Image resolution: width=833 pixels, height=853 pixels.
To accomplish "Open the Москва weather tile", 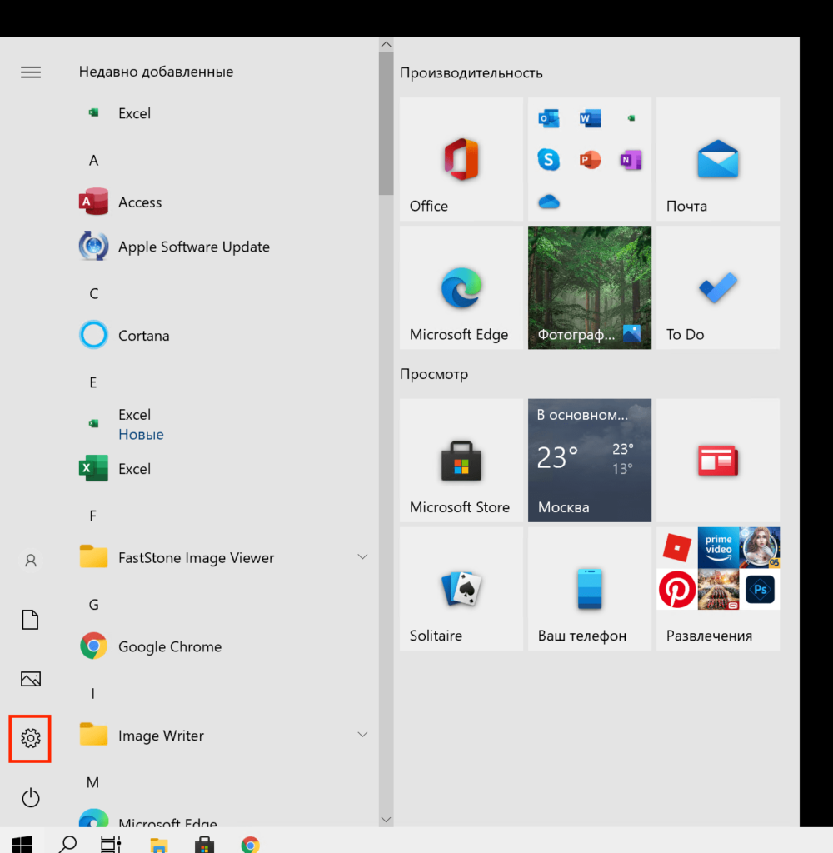I will [x=590, y=460].
